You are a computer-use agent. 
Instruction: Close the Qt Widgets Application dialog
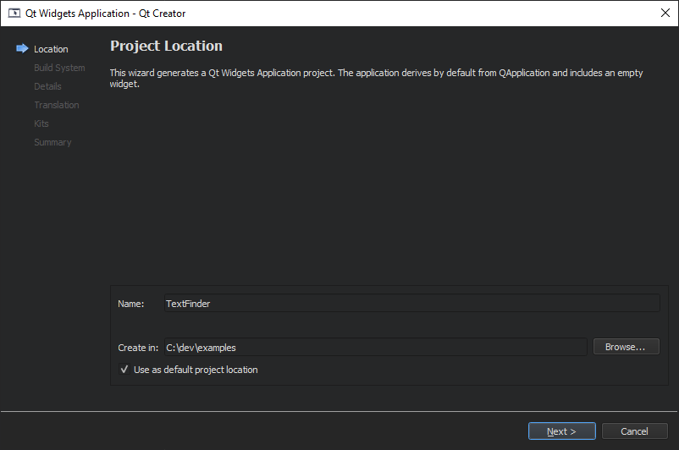tap(665, 13)
